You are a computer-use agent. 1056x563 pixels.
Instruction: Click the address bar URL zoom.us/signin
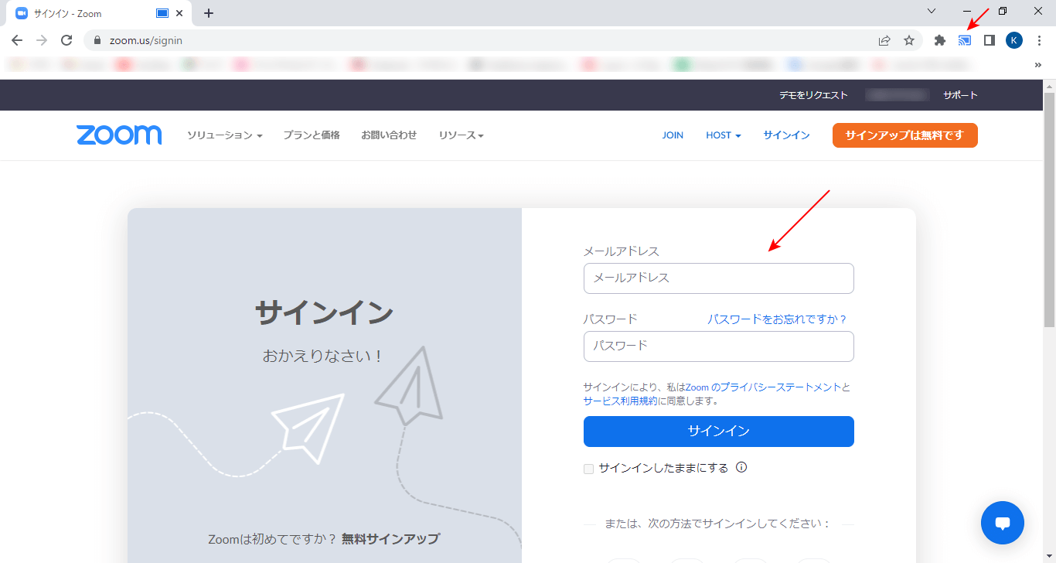[x=146, y=40]
